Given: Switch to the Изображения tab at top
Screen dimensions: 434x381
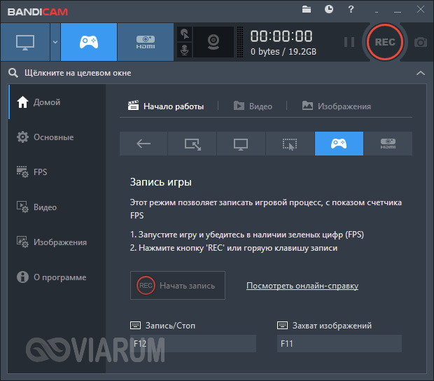Looking at the screenshot, I should point(336,106).
